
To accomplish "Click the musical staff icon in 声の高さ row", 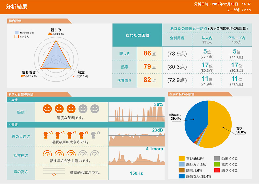I will click(x=54, y=173).
